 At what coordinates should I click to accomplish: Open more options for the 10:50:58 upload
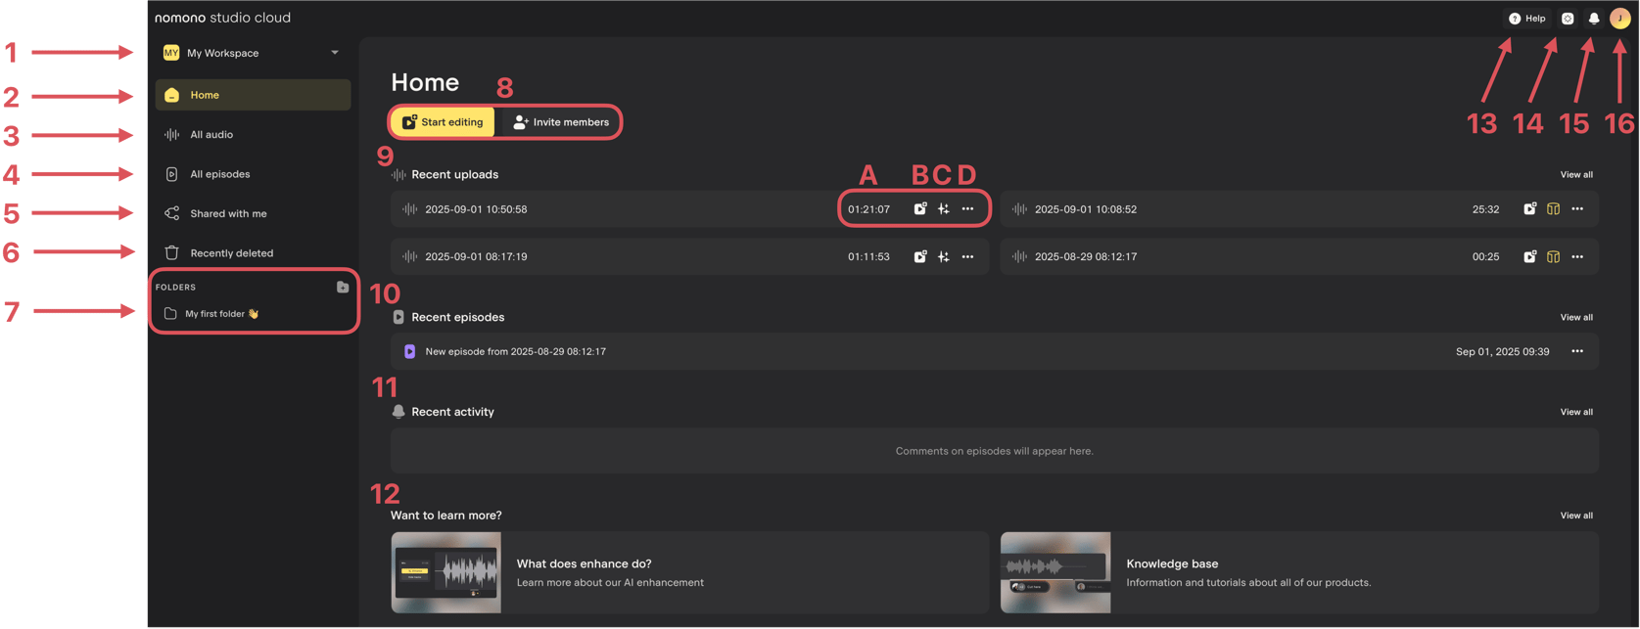[967, 209]
